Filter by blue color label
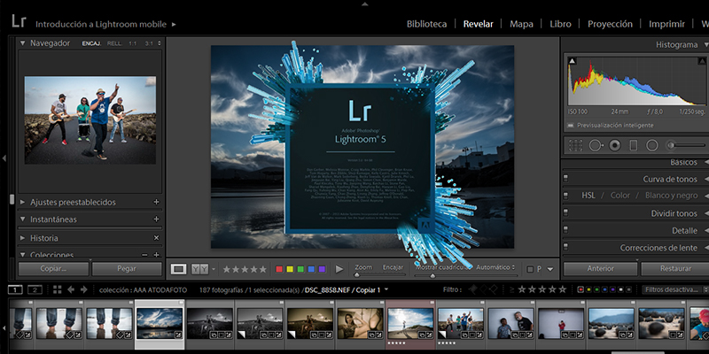This screenshot has width=709, height=354. tap(605, 290)
